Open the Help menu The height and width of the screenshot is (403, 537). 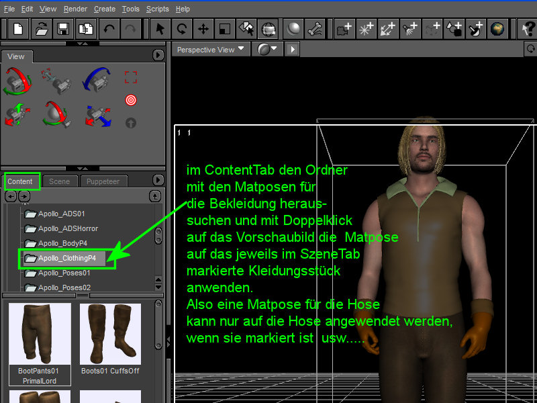pos(183,9)
